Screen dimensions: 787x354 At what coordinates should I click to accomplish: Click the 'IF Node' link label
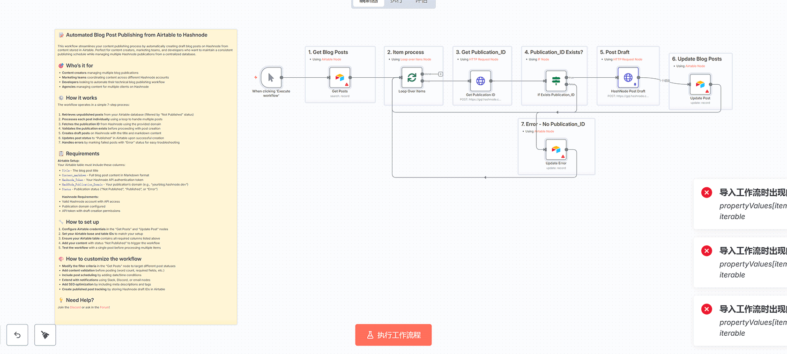click(543, 59)
